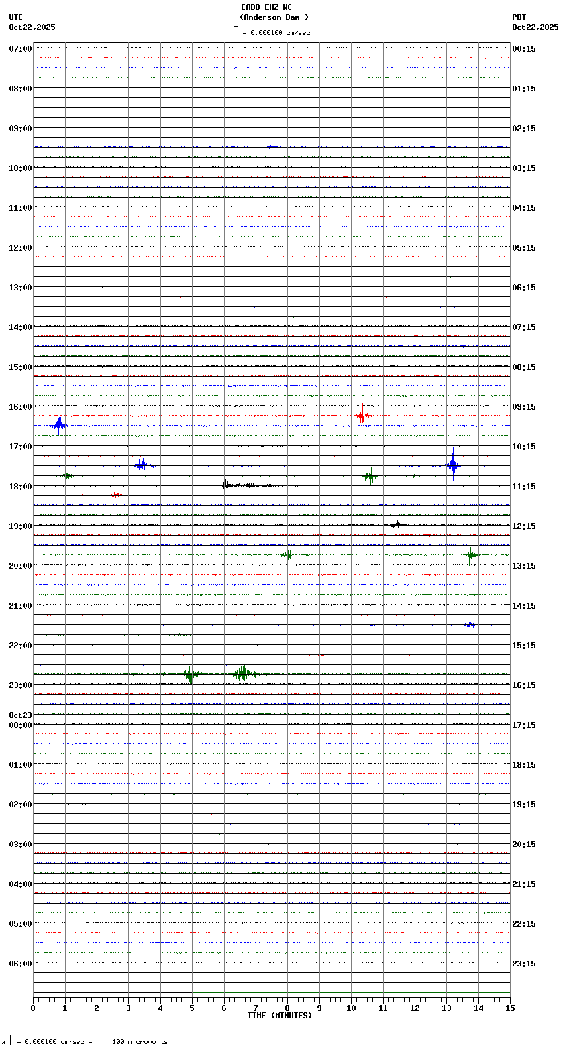Click the 23:00 UTC row label

pos(21,685)
